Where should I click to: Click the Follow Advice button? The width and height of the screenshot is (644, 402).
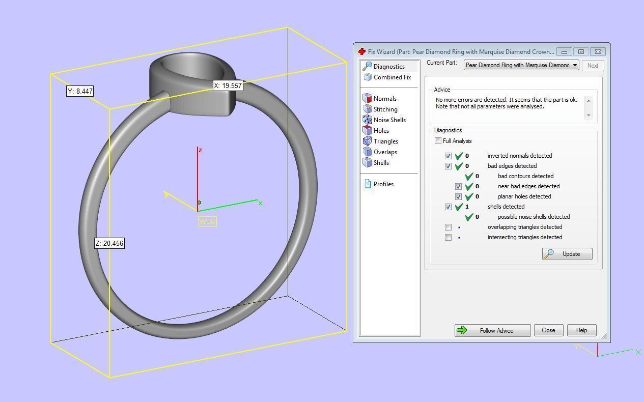click(492, 330)
